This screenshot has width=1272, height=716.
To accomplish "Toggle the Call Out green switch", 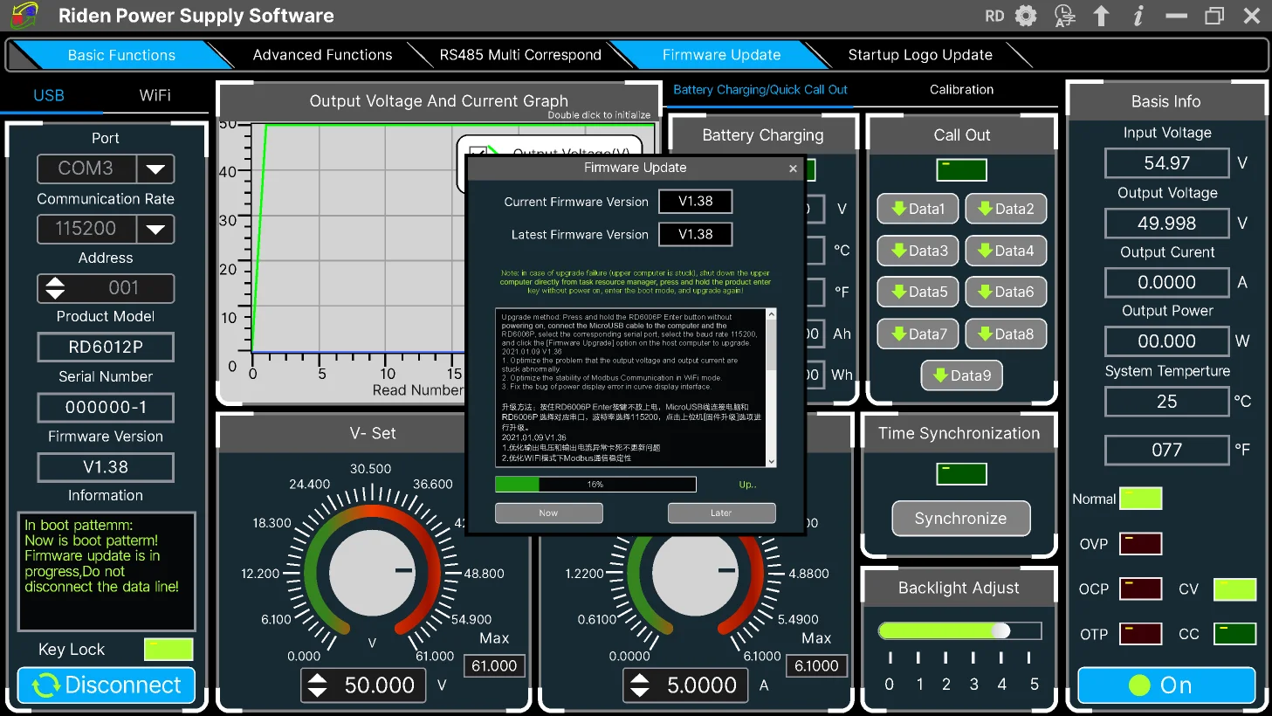I will click(x=961, y=169).
